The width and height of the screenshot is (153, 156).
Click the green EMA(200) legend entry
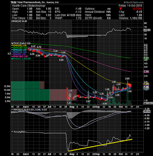(19, 48)
